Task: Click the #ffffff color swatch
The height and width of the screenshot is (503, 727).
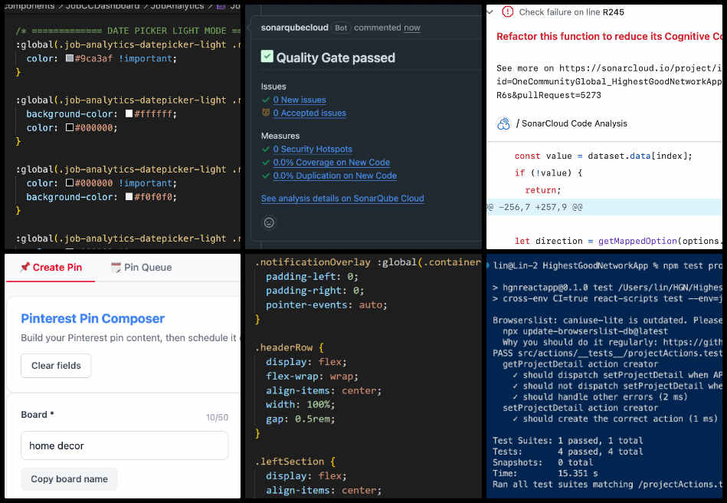Action: click(129, 113)
